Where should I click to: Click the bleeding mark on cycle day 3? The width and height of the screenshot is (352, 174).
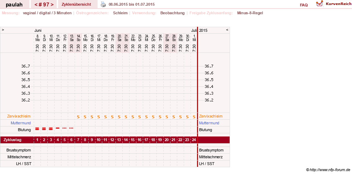(x=51, y=129)
